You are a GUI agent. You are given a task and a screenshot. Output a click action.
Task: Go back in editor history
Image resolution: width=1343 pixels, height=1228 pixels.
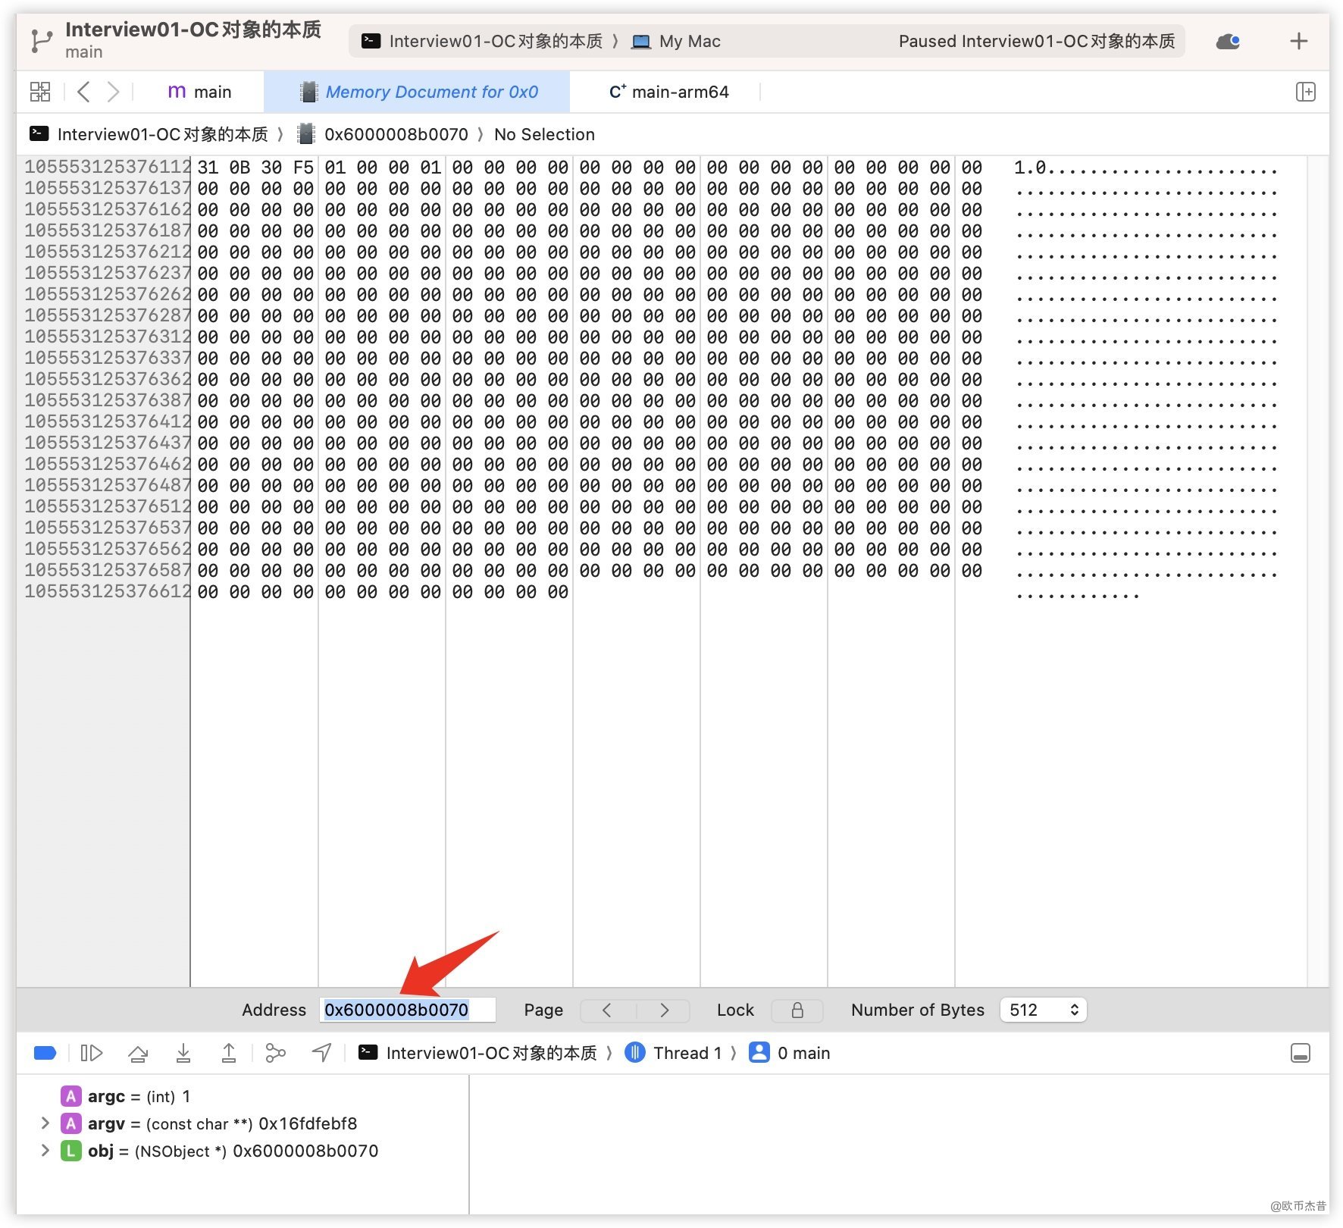[x=84, y=92]
